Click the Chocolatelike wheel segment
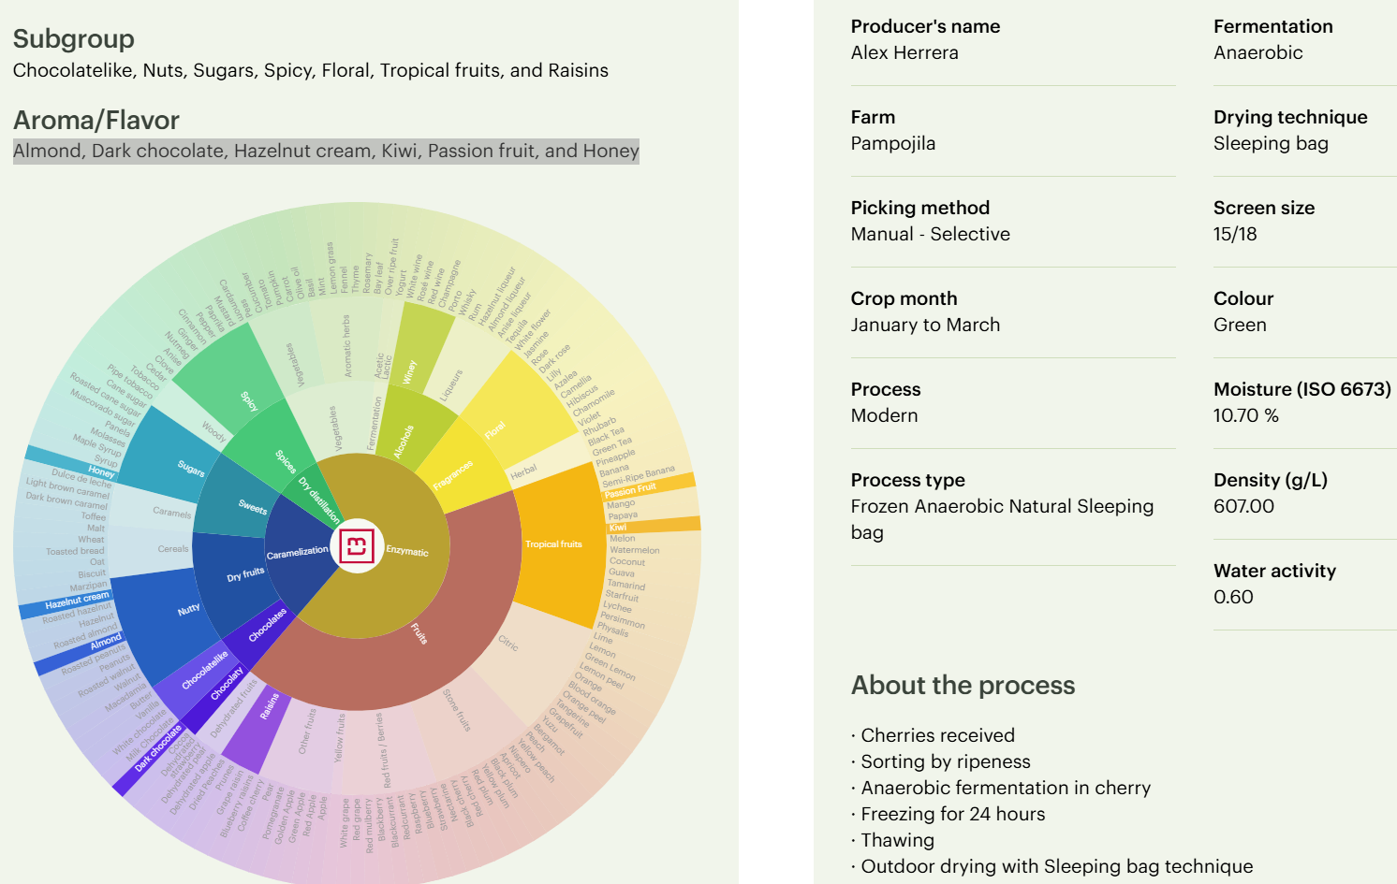This screenshot has width=1397, height=884. tap(204, 671)
